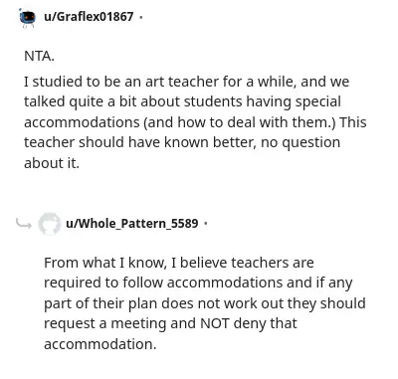The image size is (398, 379).
Task: Click the line starting "From what I know"
Action: click(x=179, y=263)
